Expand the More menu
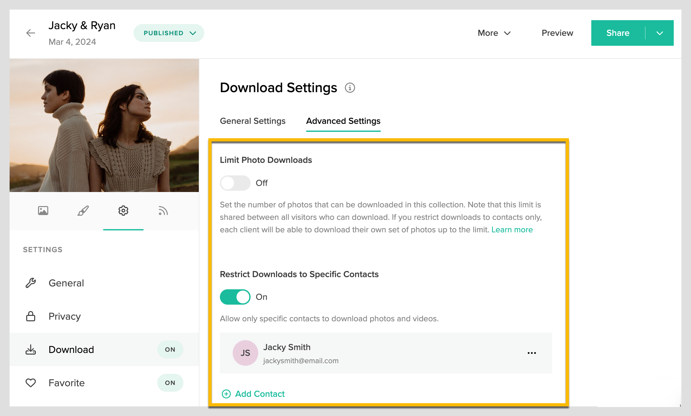This screenshot has width=691, height=416. [494, 33]
